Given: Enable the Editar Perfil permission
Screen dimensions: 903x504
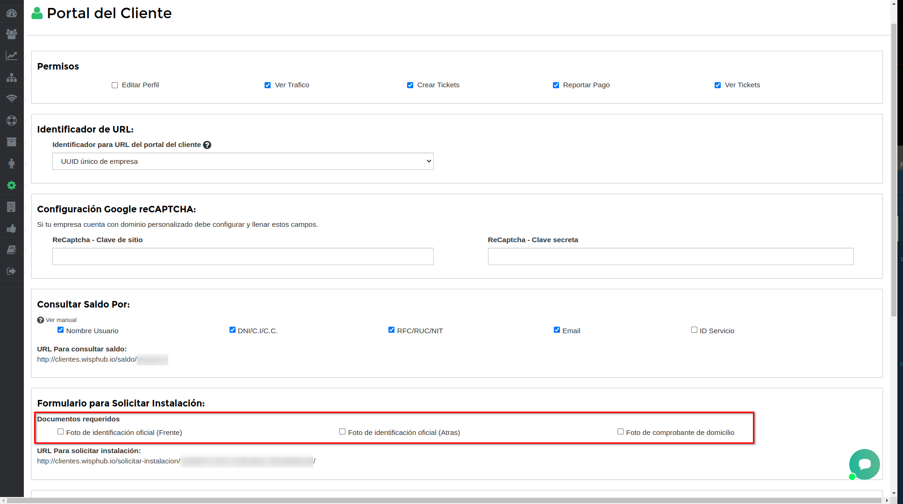Looking at the screenshot, I should 115,85.
